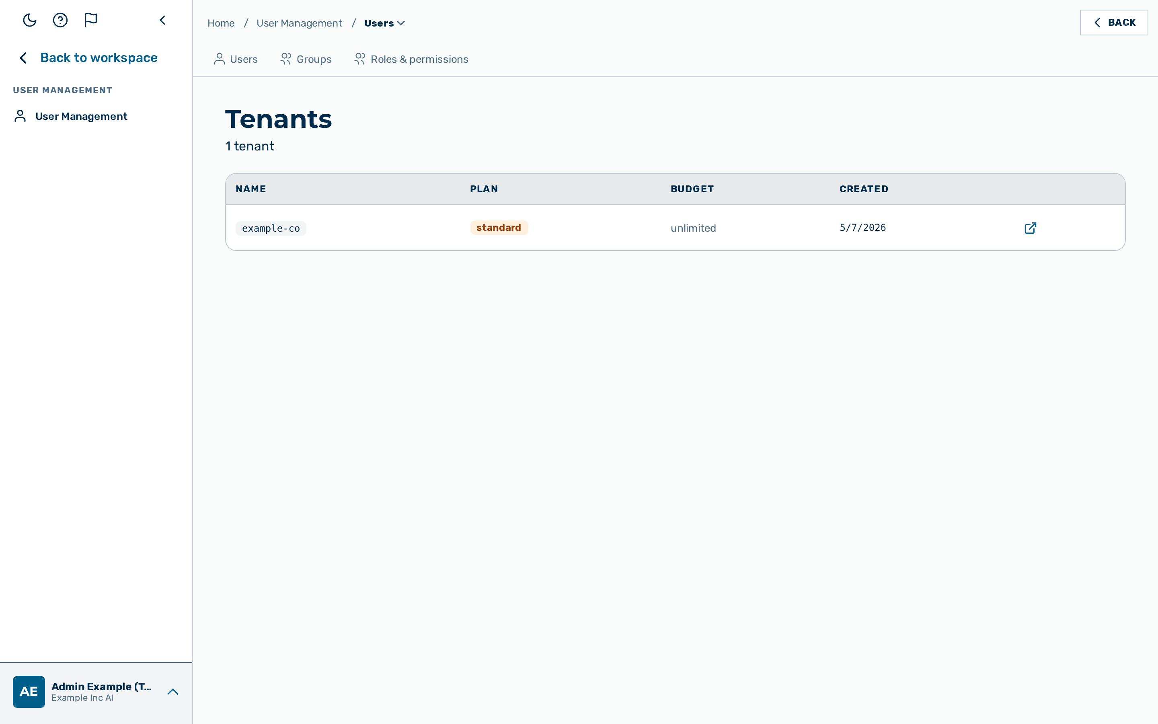Click the 5/7/2026 created date
The image size is (1158, 724).
(862, 228)
